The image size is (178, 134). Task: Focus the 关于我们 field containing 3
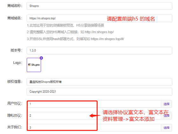94,128
